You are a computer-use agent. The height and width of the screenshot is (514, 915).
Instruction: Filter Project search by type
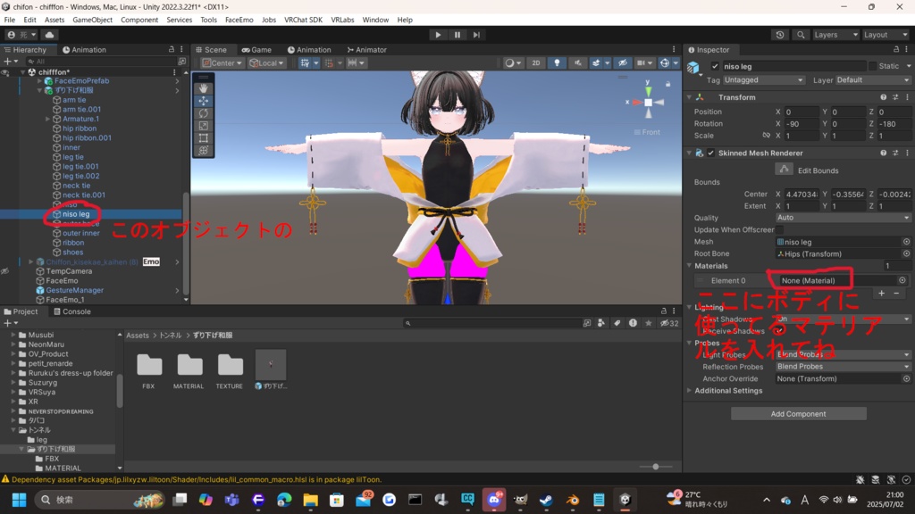pos(601,323)
